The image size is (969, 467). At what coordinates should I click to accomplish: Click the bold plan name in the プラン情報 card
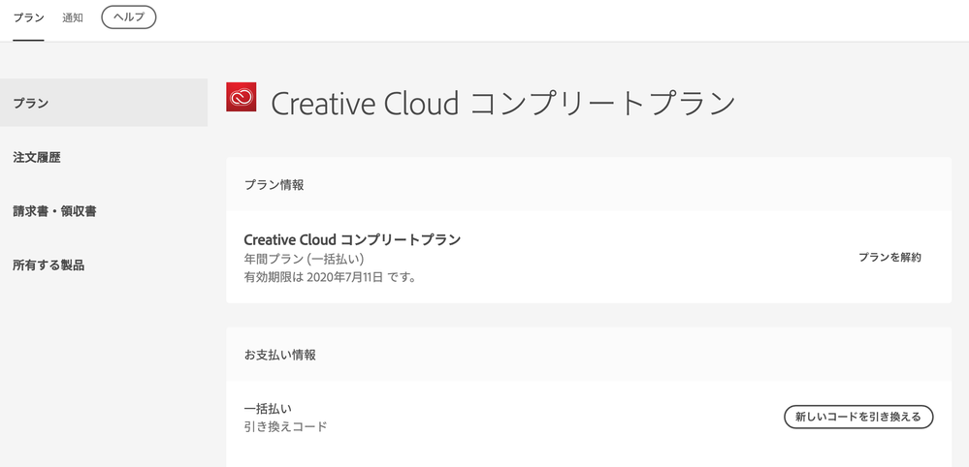[x=352, y=239]
